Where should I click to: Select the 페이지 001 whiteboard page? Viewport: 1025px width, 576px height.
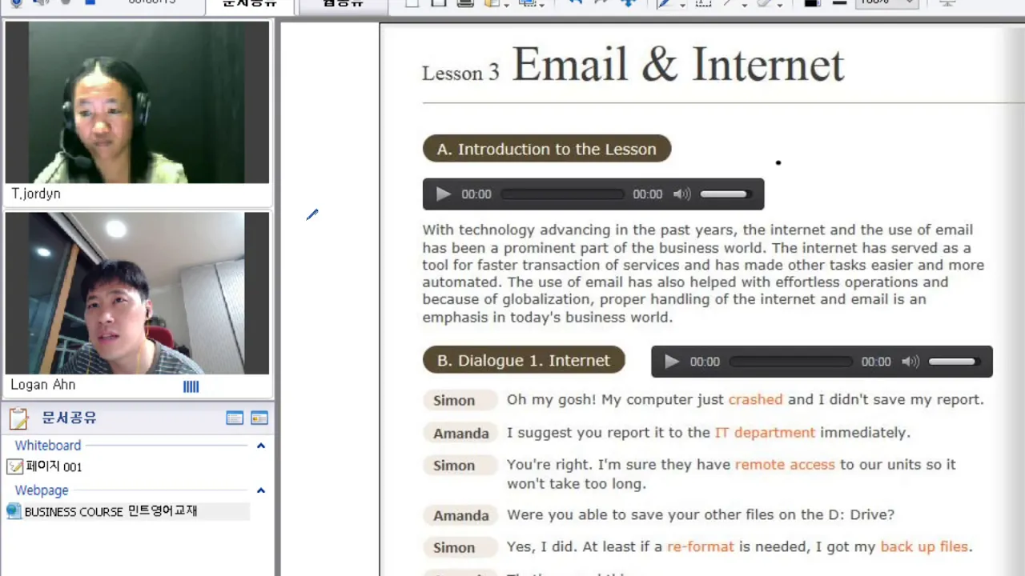(x=53, y=466)
